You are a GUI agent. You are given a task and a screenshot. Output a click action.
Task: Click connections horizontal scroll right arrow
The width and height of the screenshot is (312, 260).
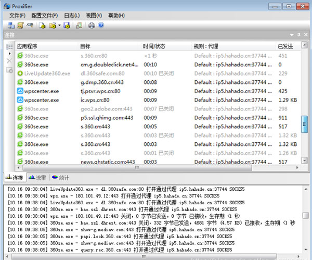point(297,168)
